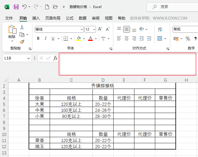Click the Copy icon
Viewport: 198px width, 157px height.
click(22, 35)
